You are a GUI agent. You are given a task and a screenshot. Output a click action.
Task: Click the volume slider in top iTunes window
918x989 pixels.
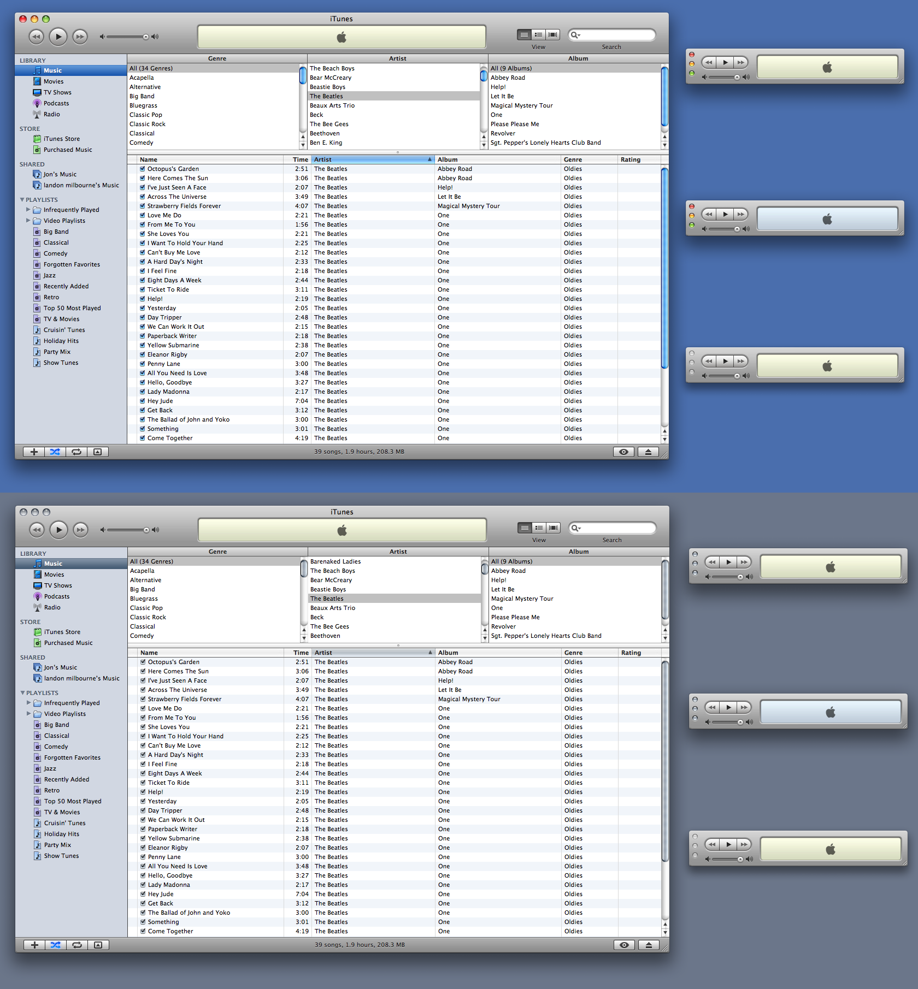127,37
